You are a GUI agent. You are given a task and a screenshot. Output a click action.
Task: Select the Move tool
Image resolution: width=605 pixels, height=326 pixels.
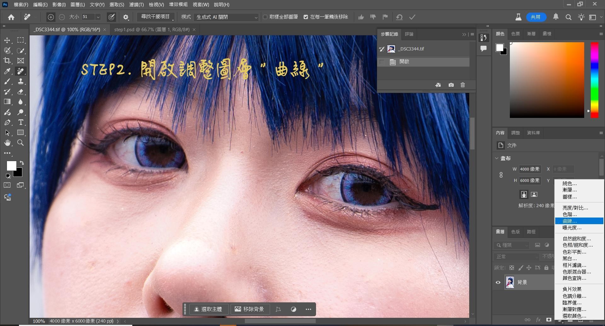[x=7, y=40]
